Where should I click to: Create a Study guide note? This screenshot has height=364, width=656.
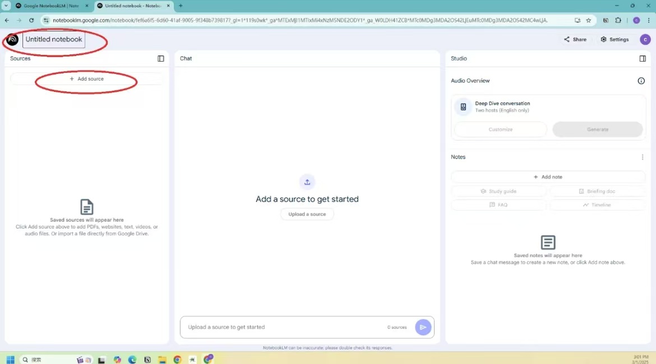(498, 192)
